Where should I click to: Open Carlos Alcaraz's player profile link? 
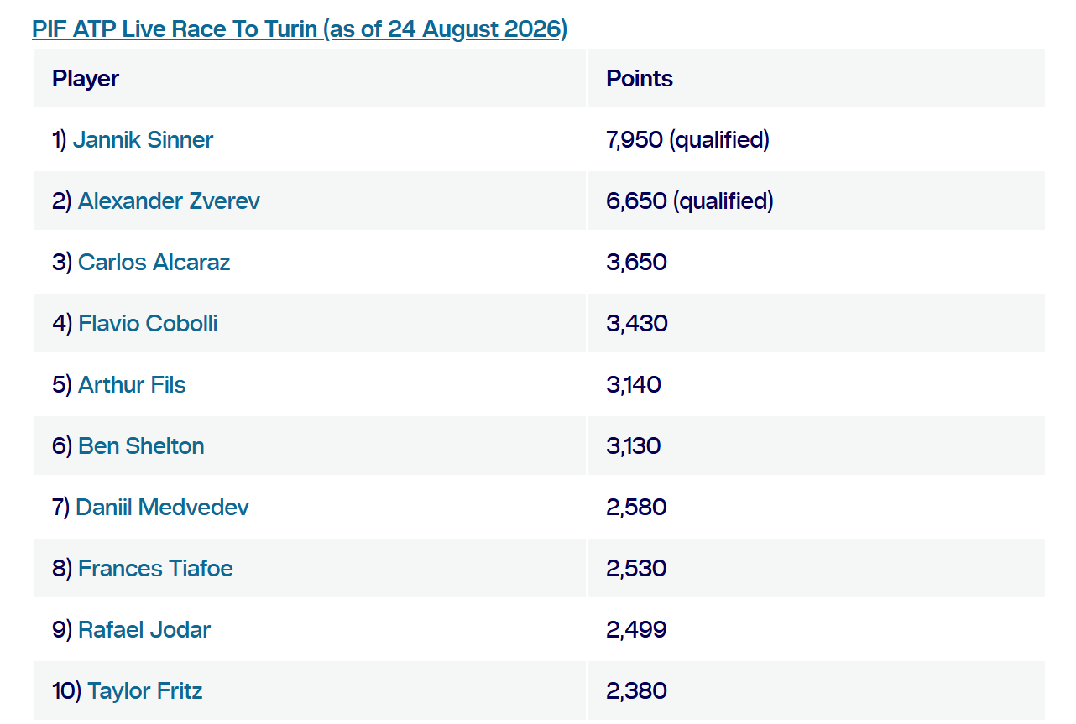click(154, 262)
